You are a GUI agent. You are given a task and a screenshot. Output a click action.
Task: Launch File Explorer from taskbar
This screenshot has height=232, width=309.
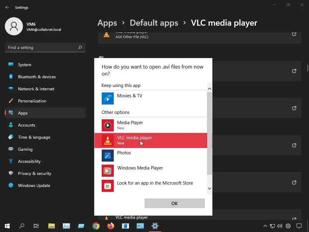pos(51,226)
